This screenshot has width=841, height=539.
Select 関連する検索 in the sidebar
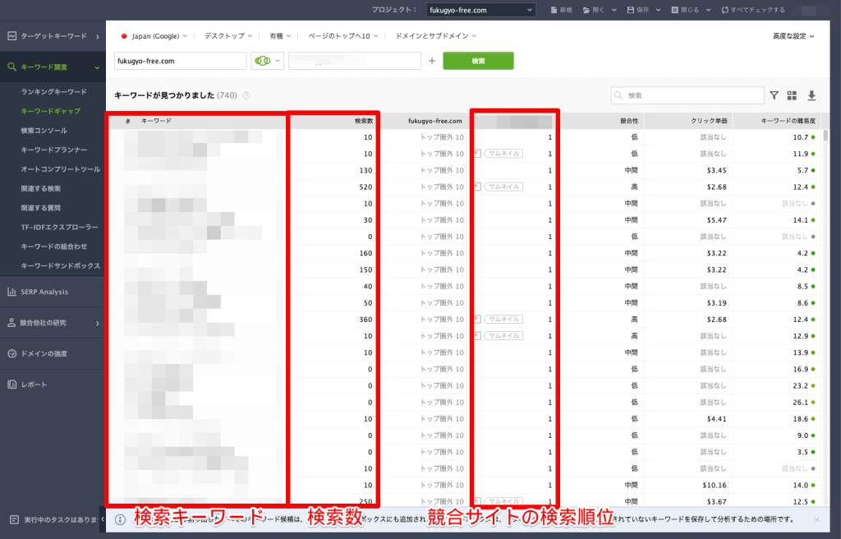41,188
